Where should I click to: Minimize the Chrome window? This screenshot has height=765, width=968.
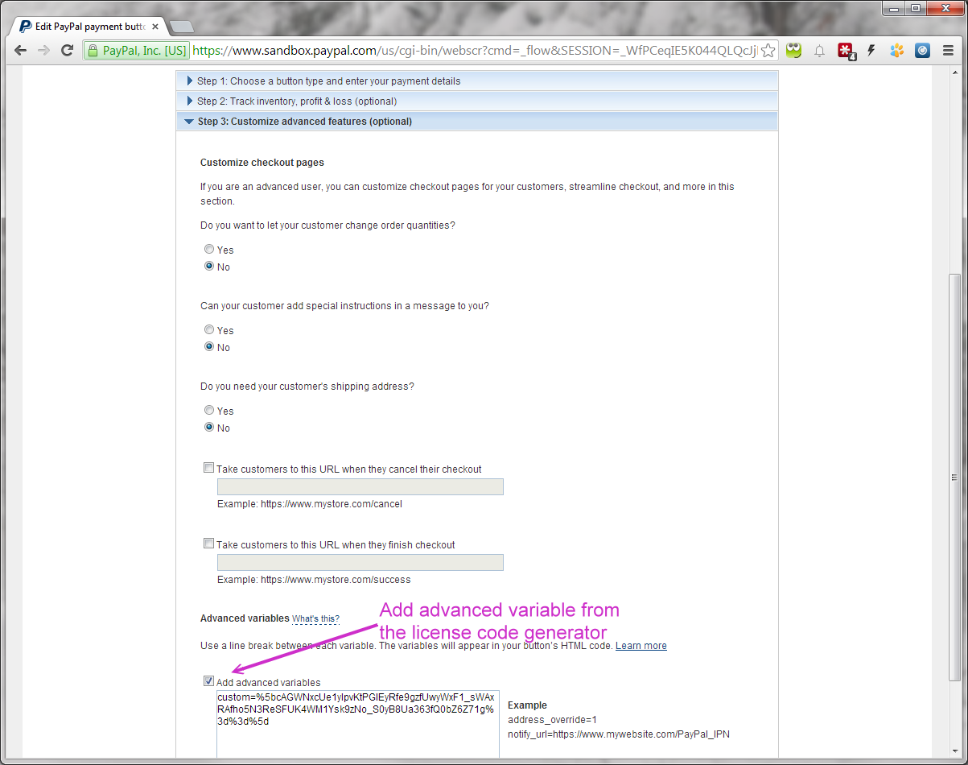[x=894, y=7]
